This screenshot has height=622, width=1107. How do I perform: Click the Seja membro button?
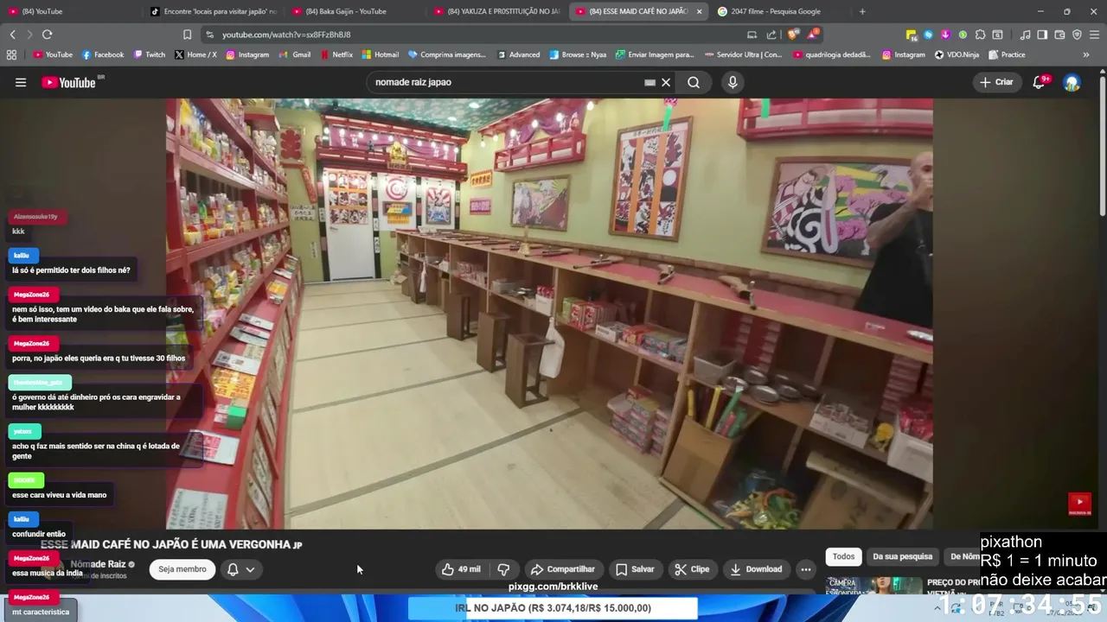point(182,569)
